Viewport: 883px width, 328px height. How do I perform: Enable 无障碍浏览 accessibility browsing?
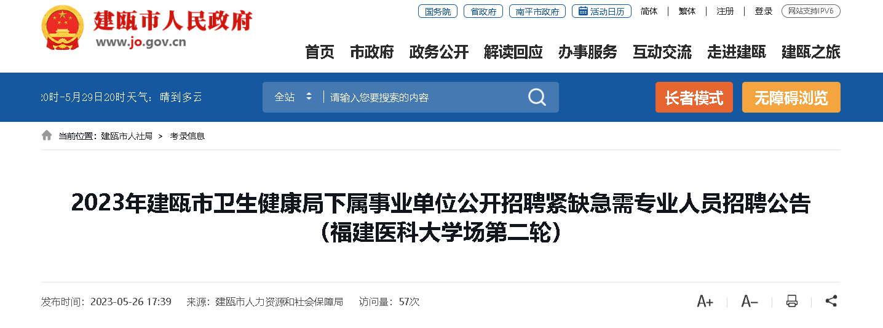[x=791, y=97]
